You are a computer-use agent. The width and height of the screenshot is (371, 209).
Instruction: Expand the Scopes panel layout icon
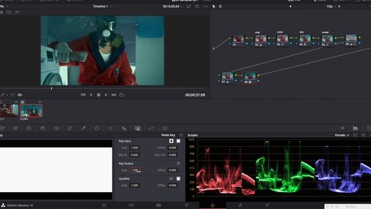(363, 135)
